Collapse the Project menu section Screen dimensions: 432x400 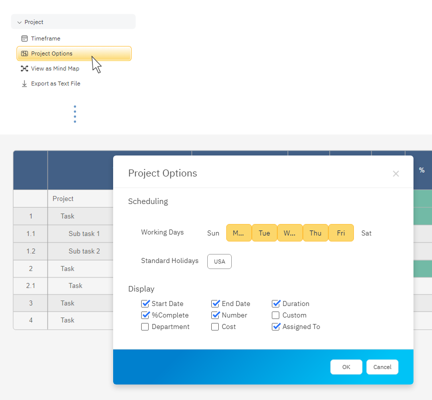20,21
